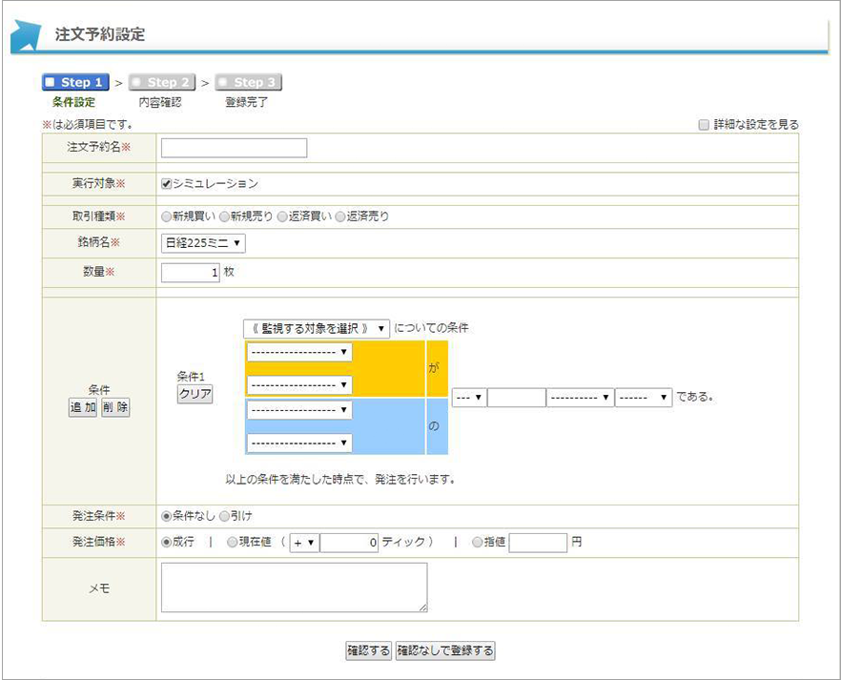Select the Step 2 内容確認 tab

[x=161, y=83]
